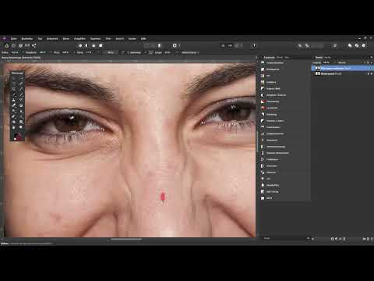This screenshot has width=374, height=281.
Task: Add the OCIO adjustment
Action: [269, 198]
